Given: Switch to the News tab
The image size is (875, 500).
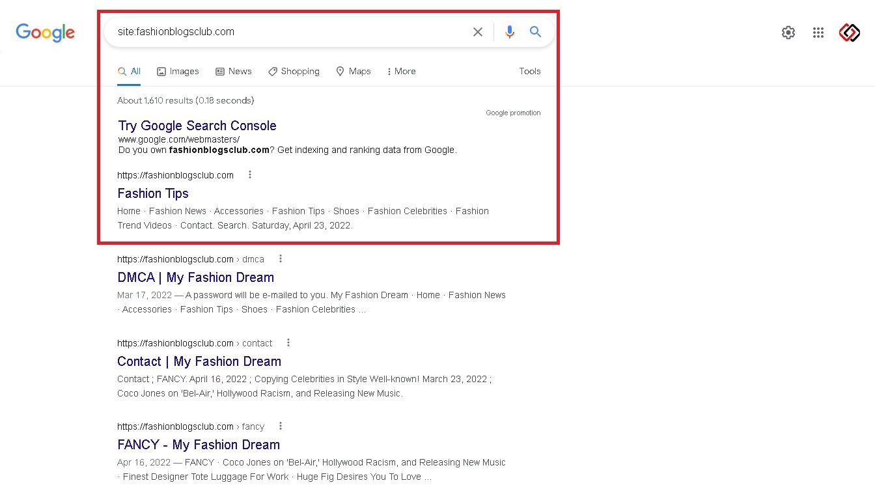Looking at the screenshot, I should [x=234, y=72].
